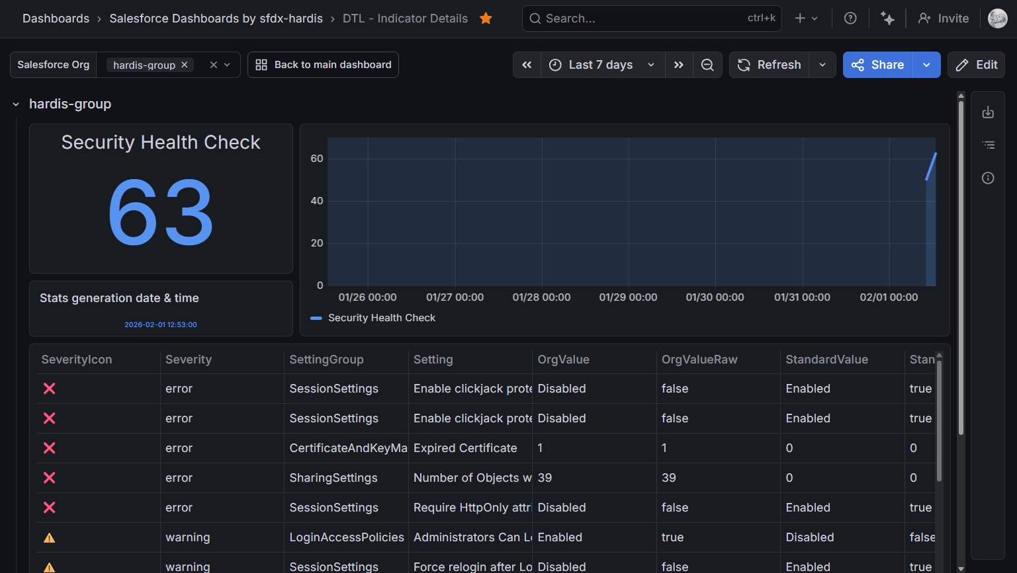Image resolution: width=1017 pixels, height=573 pixels.
Task: Click the export download icon in sidebar
Action: click(x=988, y=112)
